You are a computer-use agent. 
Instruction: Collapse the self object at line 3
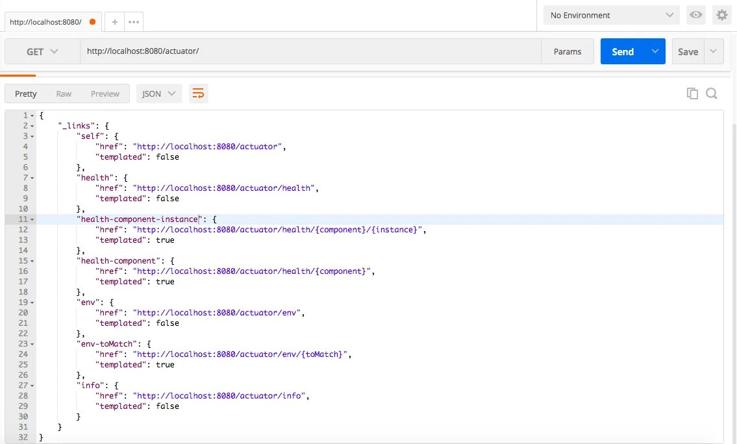pyautogui.click(x=32, y=136)
